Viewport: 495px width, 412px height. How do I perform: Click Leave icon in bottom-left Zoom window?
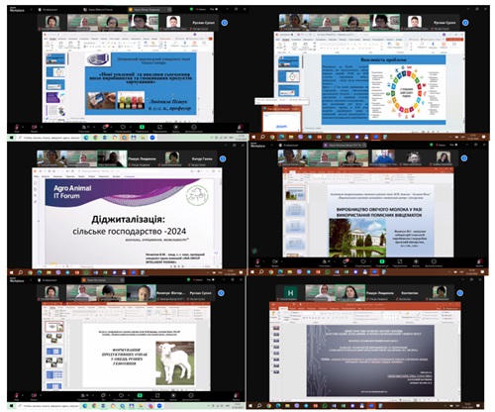pos(237,395)
